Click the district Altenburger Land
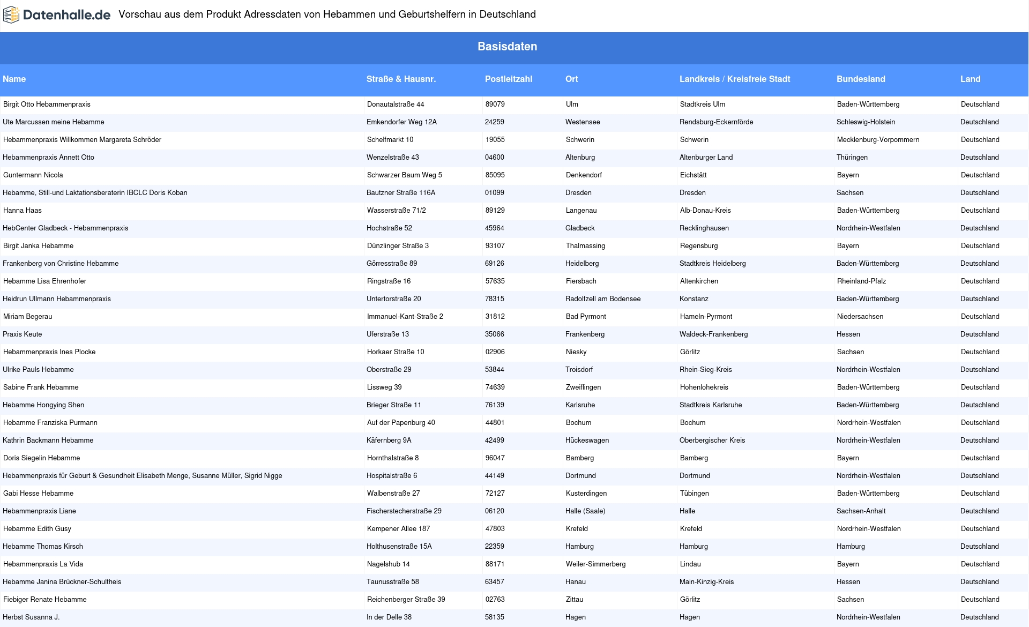Image resolution: width=1029 pixels, height=627 pixels. [x=706, y=158]
